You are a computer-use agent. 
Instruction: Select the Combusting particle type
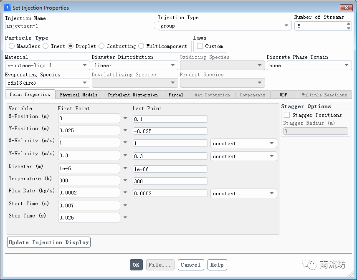pos(101,46)
